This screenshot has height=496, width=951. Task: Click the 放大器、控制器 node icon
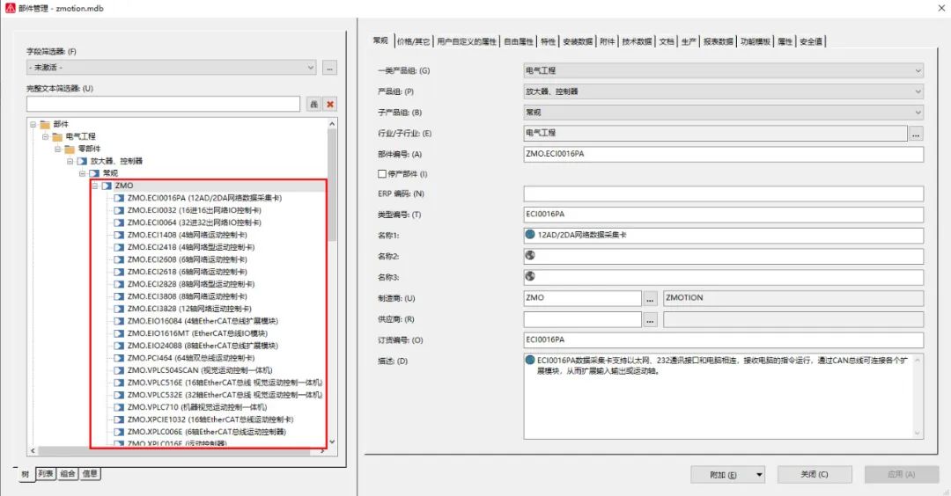(82, 161)
